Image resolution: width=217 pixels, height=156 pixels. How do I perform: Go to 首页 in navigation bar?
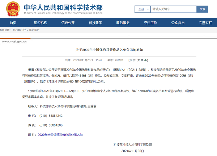(x=13, y=23)
